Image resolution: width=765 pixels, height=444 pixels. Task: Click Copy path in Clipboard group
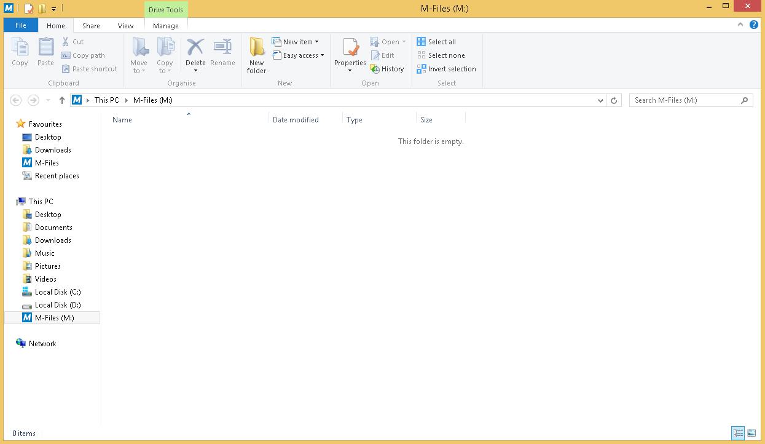83,55
